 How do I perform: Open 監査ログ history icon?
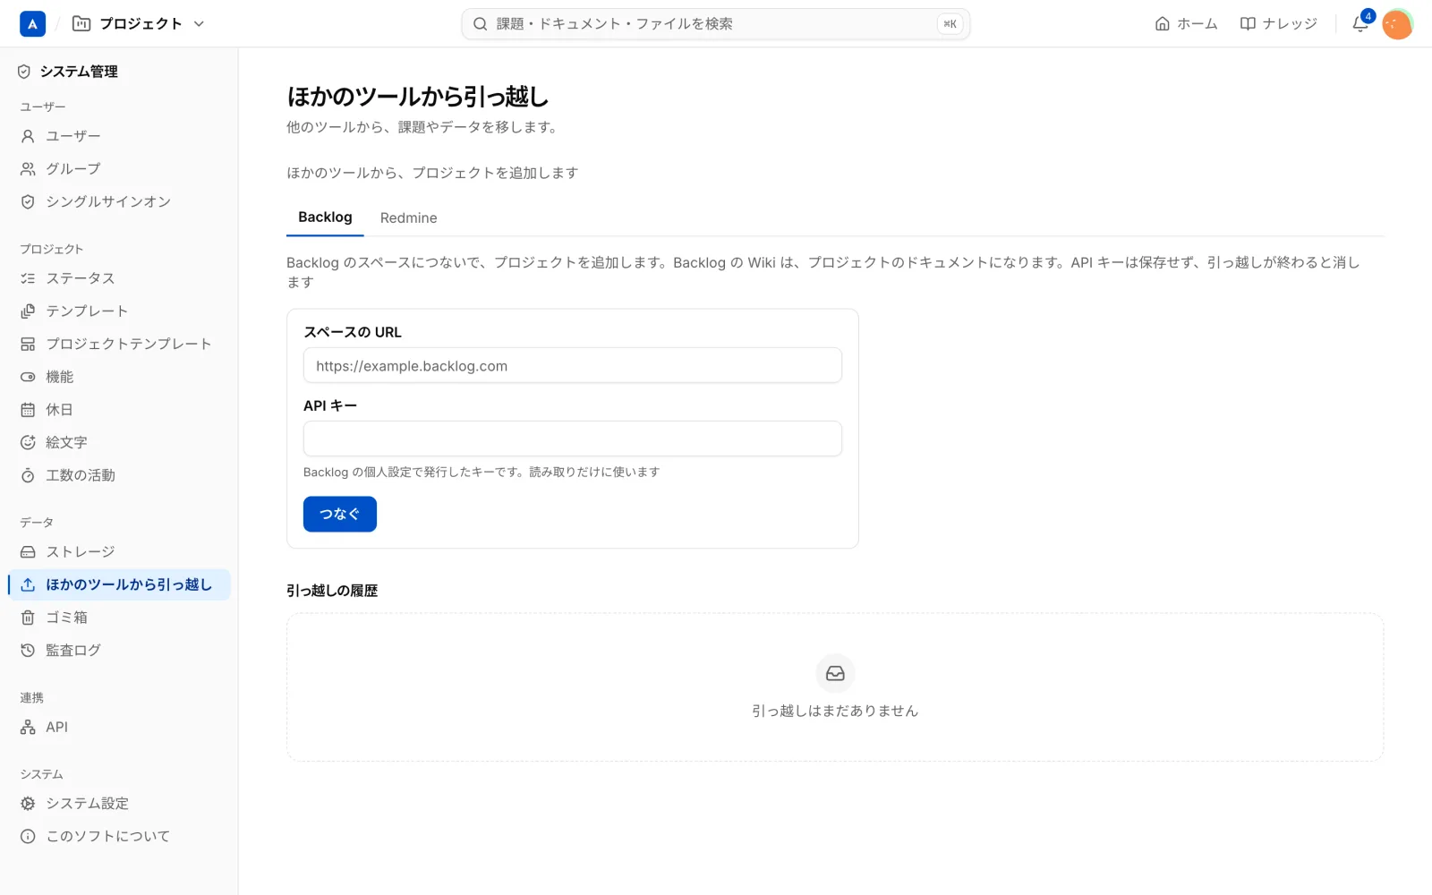[28, 651]
